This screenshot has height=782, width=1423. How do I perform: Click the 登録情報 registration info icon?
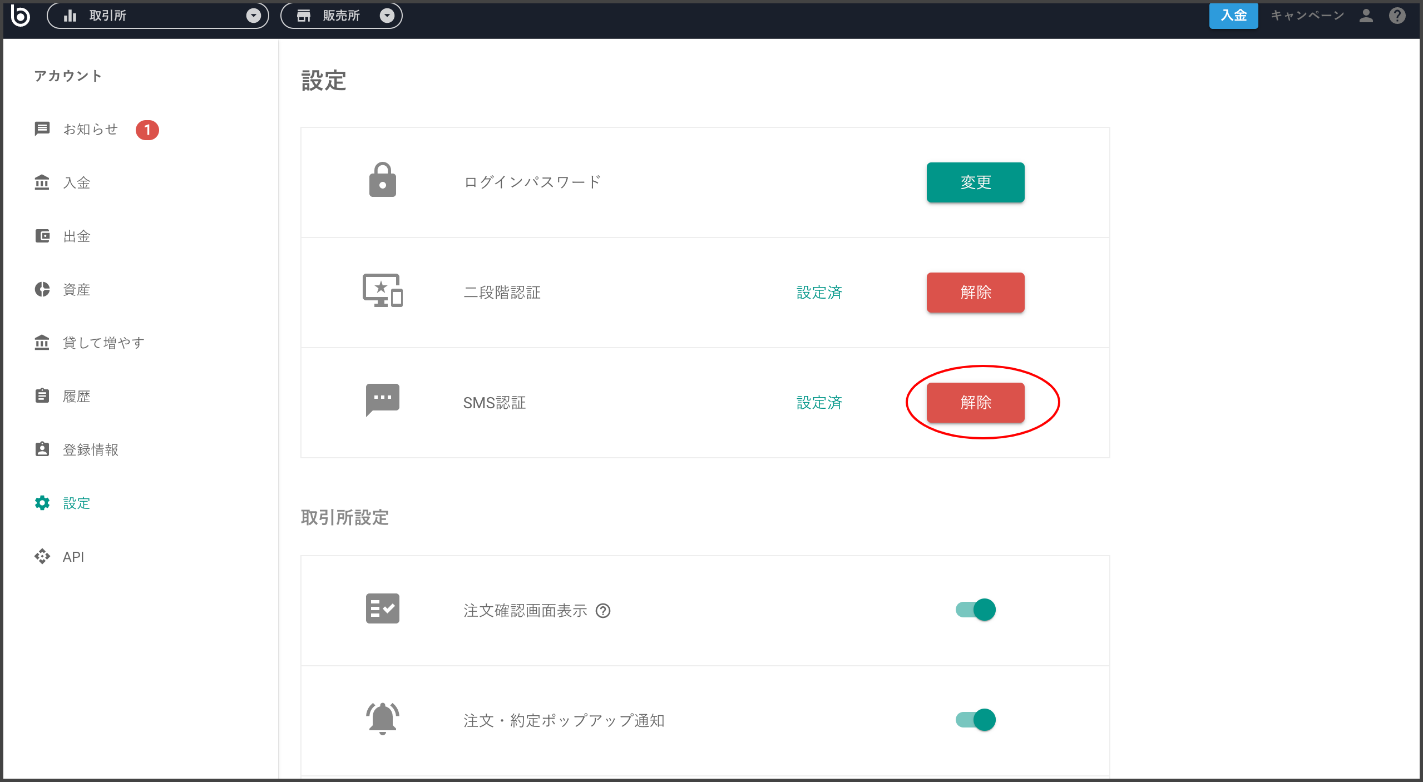(x=43, y=449)
